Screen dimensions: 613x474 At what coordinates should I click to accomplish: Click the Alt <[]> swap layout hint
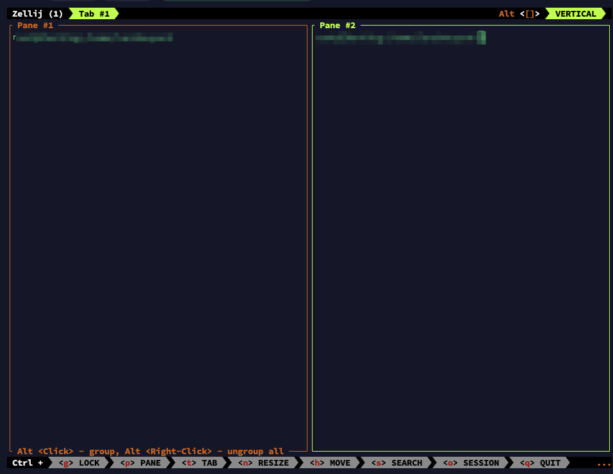[x=519, y=13]
